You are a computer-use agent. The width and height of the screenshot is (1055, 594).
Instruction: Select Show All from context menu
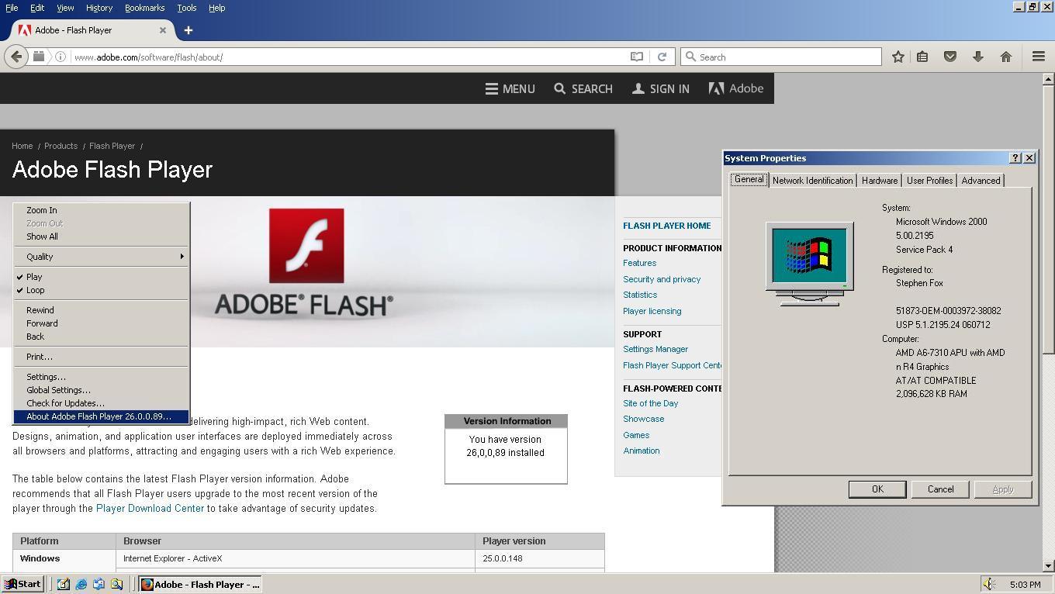101,237
